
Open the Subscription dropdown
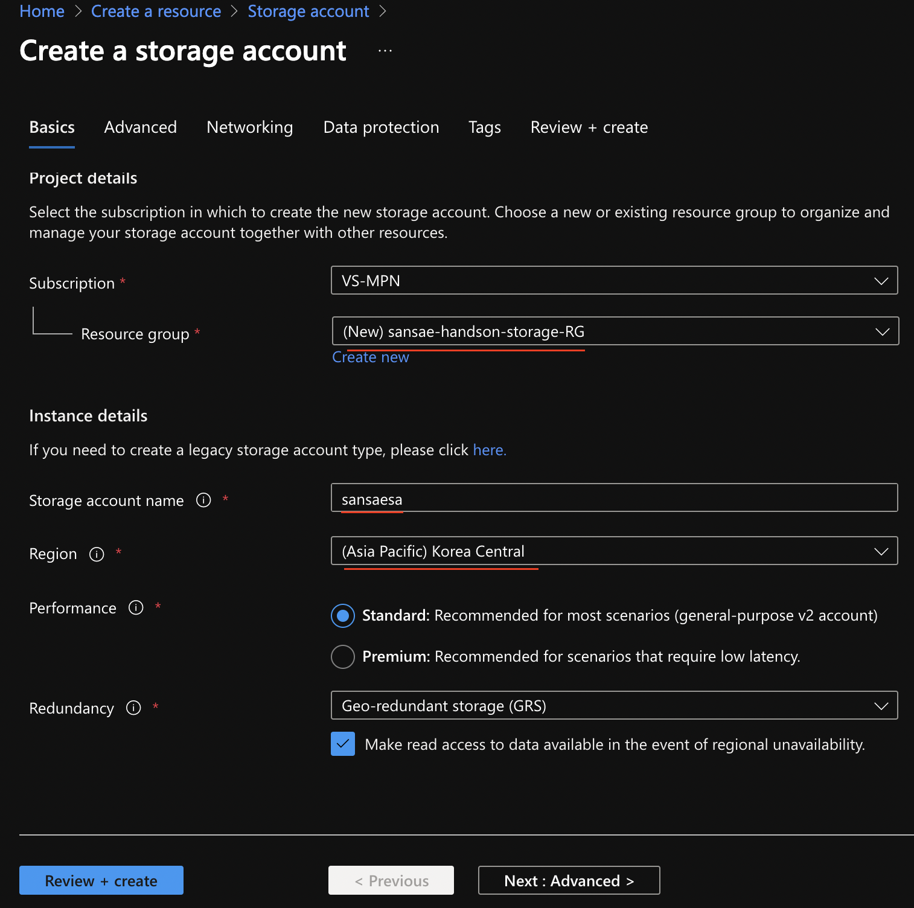[614, 281]
